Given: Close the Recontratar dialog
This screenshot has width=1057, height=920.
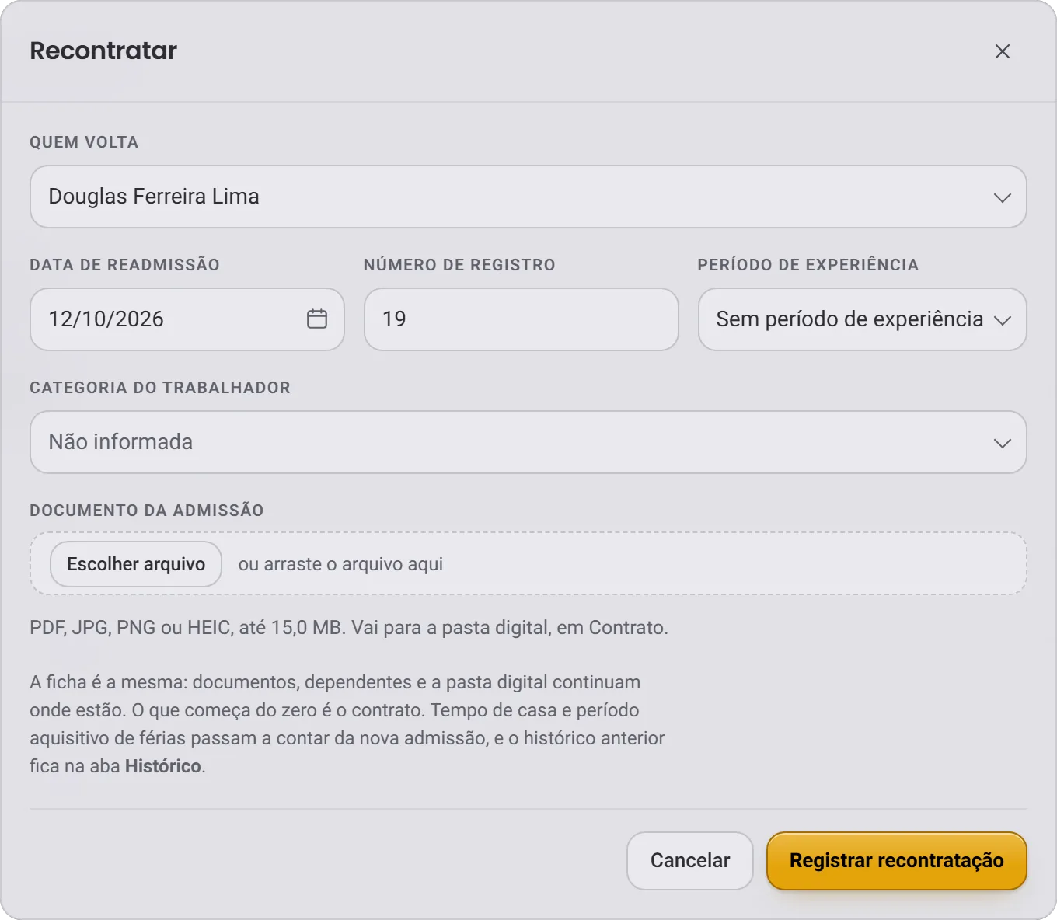Looking at the screenshot, I should [1003, 51].
